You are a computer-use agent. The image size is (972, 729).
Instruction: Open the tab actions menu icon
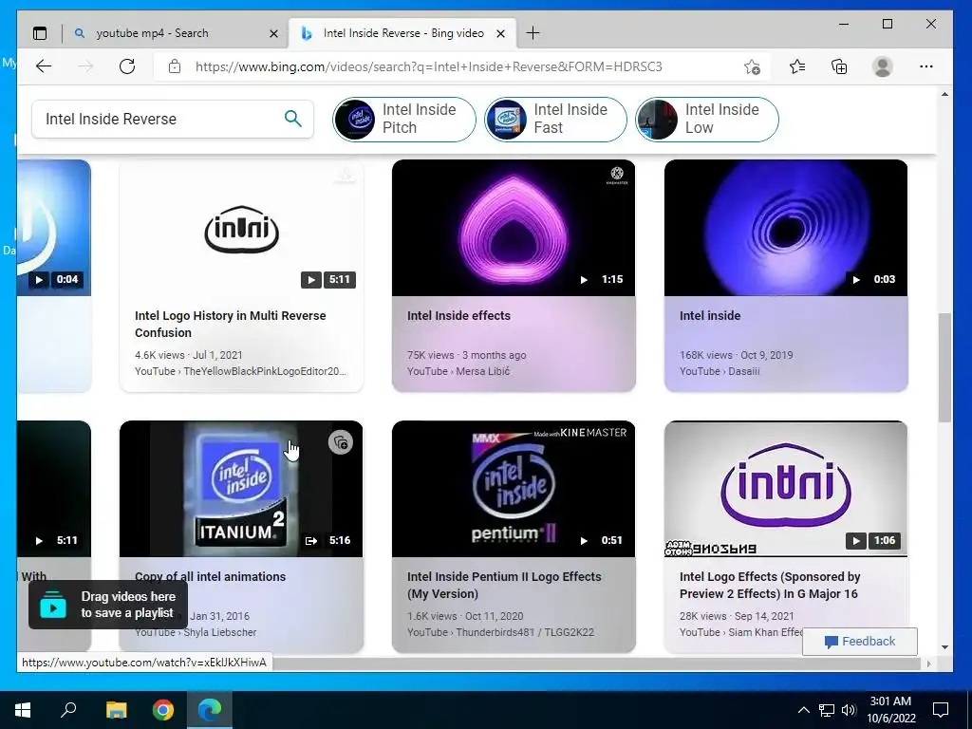click(40, 33)
